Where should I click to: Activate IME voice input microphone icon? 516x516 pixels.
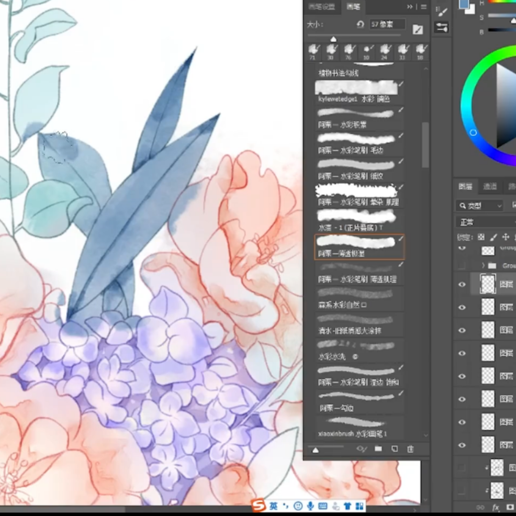pyautogui.click(x=310, y=506)
